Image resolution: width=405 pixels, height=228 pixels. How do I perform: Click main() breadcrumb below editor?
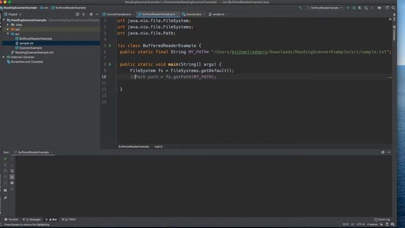(x=159, y=146)
